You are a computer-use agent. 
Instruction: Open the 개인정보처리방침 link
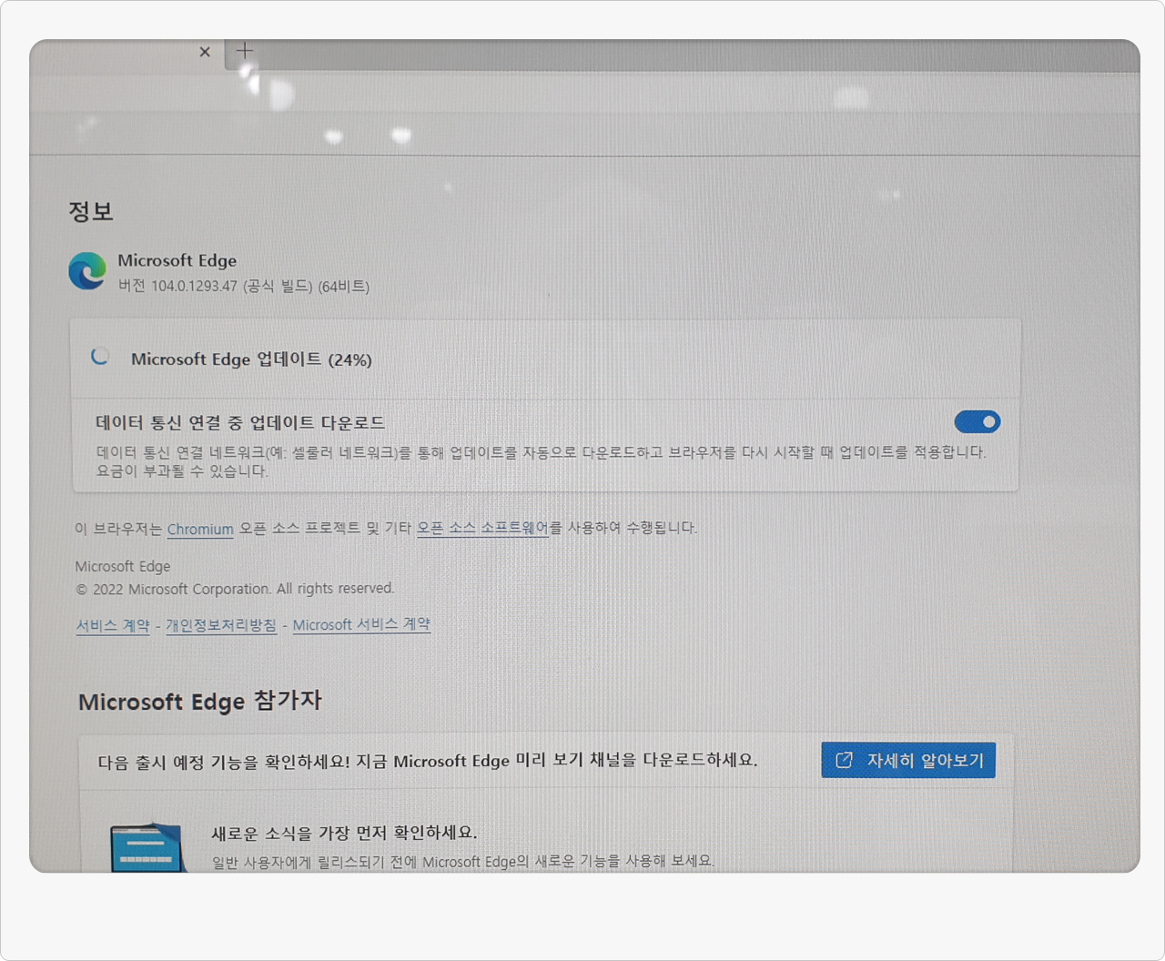[x=221, y=625]
